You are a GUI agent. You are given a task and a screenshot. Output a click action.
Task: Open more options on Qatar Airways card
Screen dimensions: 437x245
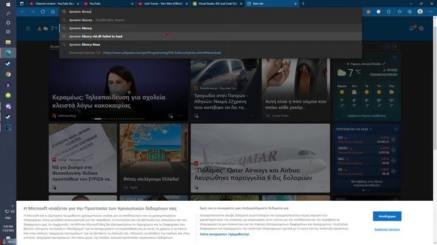323,188
